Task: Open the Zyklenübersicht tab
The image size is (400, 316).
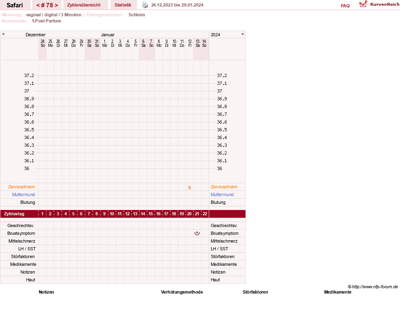Action: [84, 5]
